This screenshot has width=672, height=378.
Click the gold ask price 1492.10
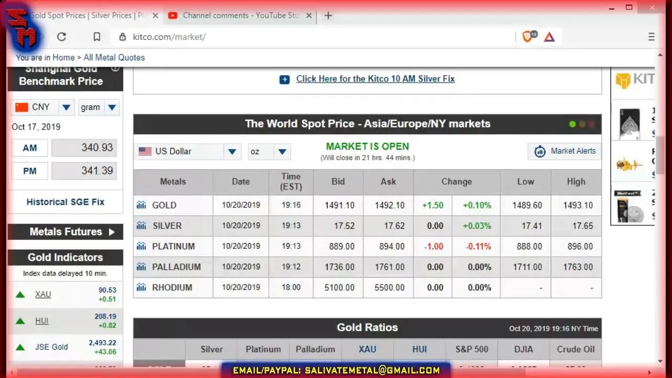coord(390,205)
